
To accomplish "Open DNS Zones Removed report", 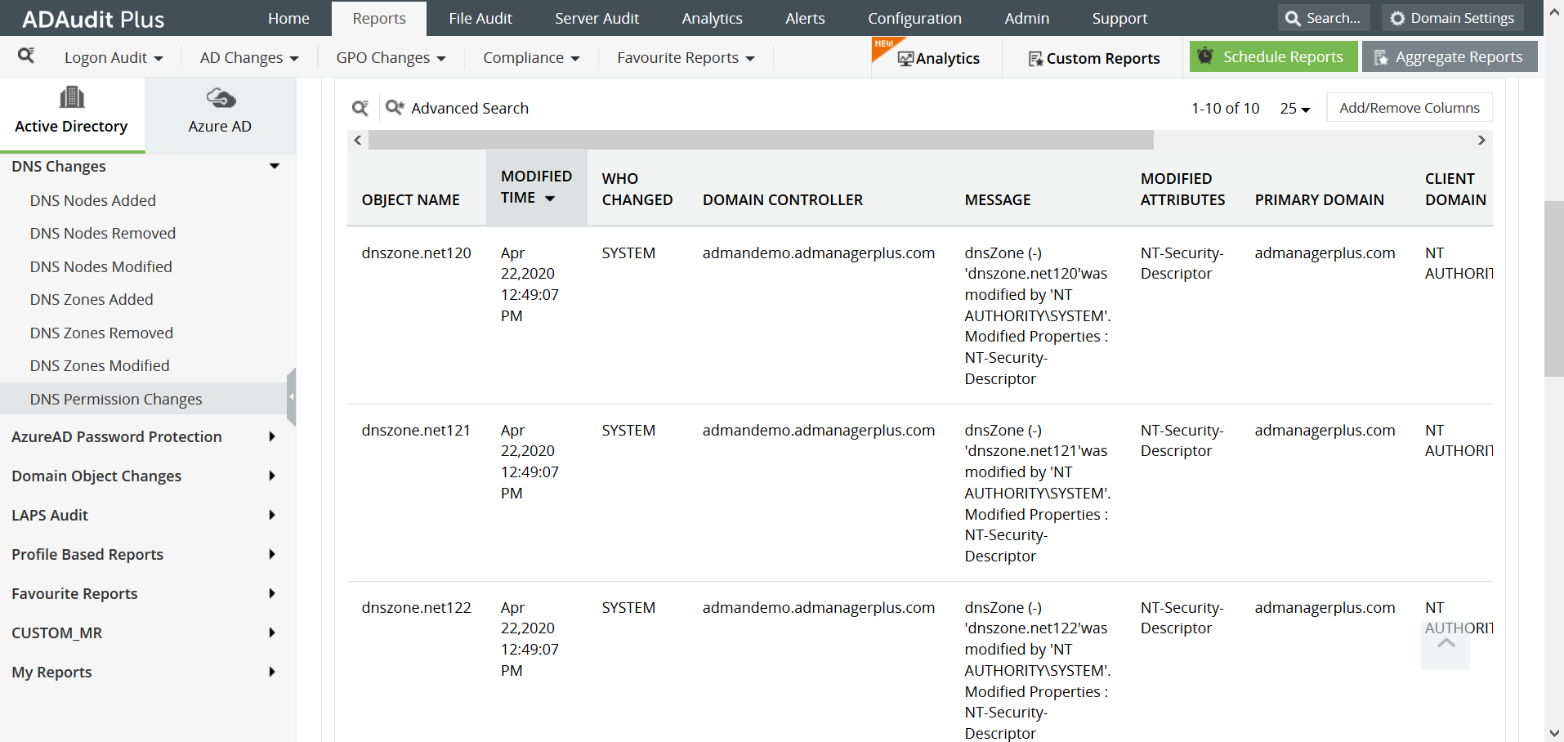I will click(x=102, y=333).
